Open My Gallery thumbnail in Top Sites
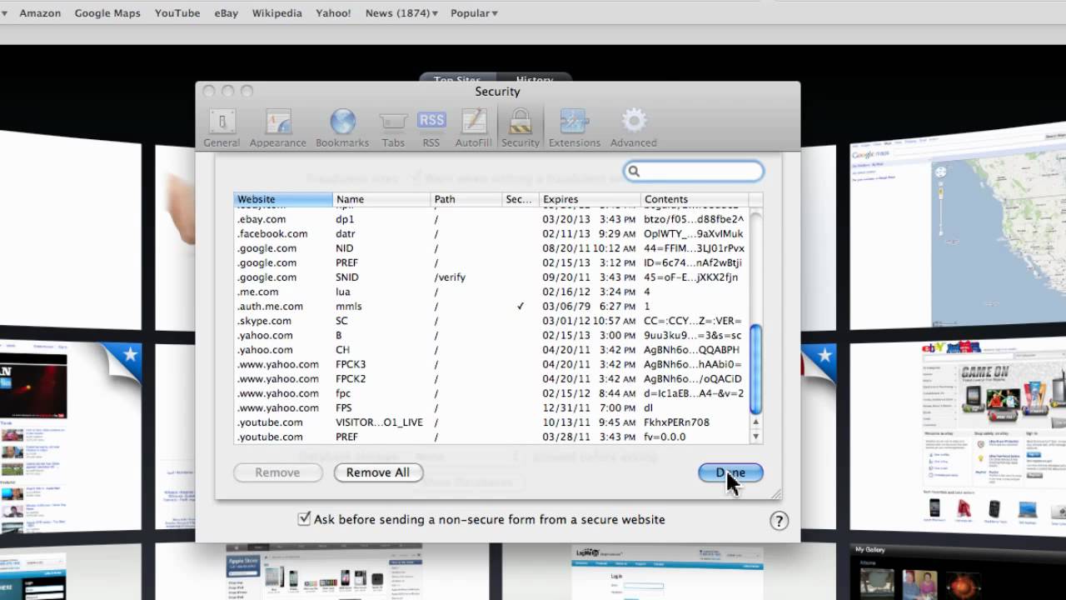The height and width of the screenshot is (600, 1066). pos(958,572)
